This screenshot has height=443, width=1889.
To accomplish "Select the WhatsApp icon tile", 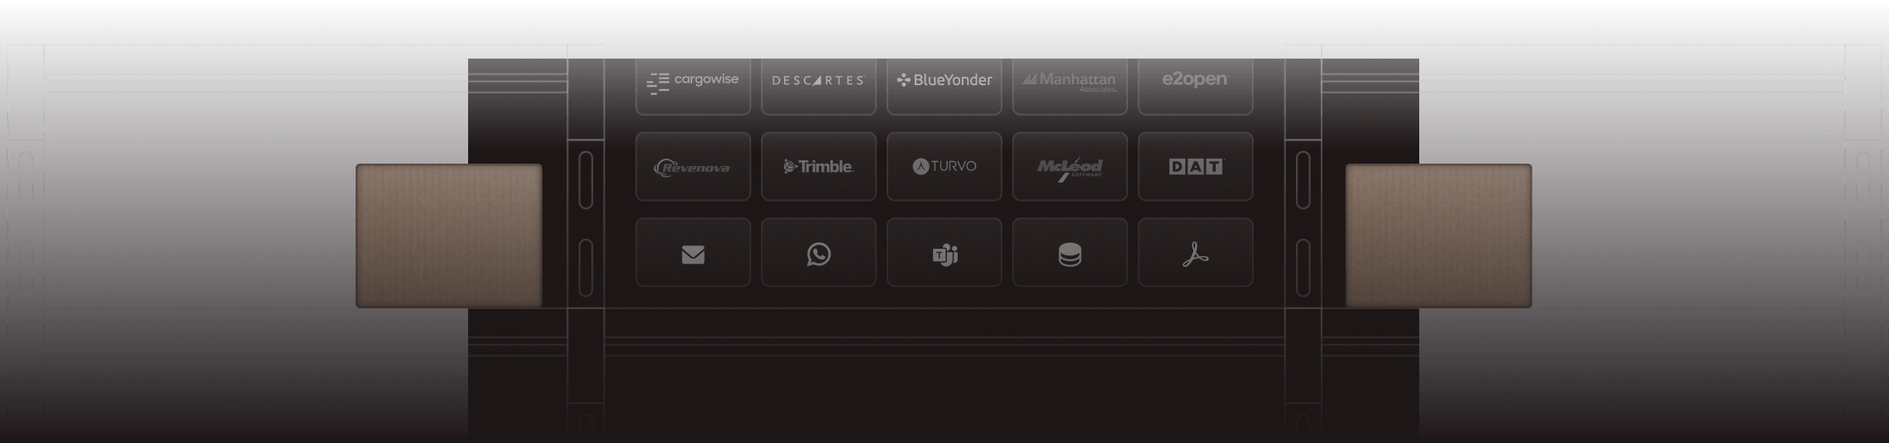I will pyautogui.click(x=819, y=252).
